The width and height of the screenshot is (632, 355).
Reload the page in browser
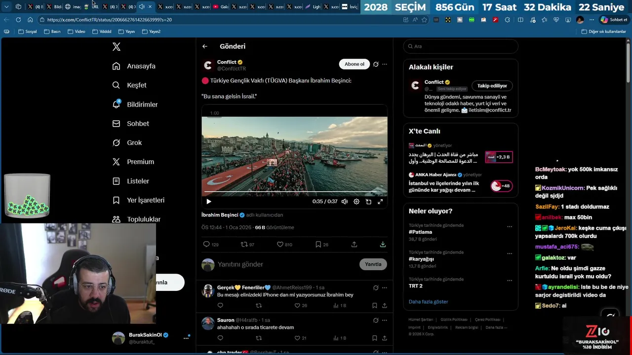pos(18,20)
